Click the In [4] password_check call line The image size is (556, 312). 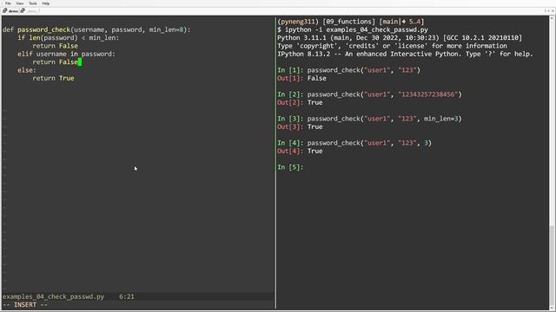(354, 143)
